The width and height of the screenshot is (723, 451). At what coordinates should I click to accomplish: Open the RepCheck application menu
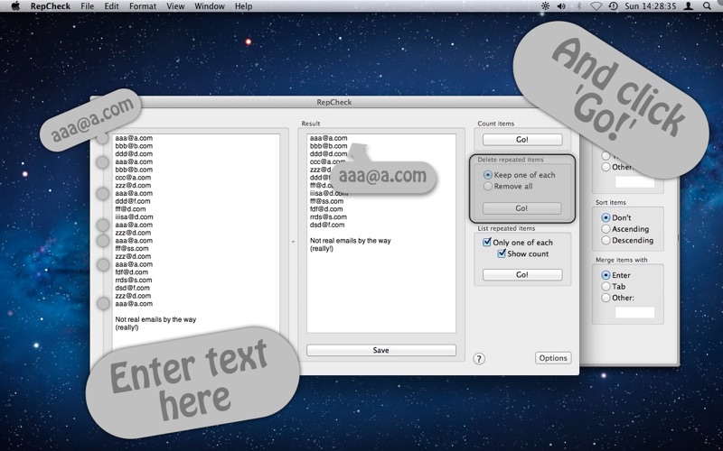click(x=51, y=6)
